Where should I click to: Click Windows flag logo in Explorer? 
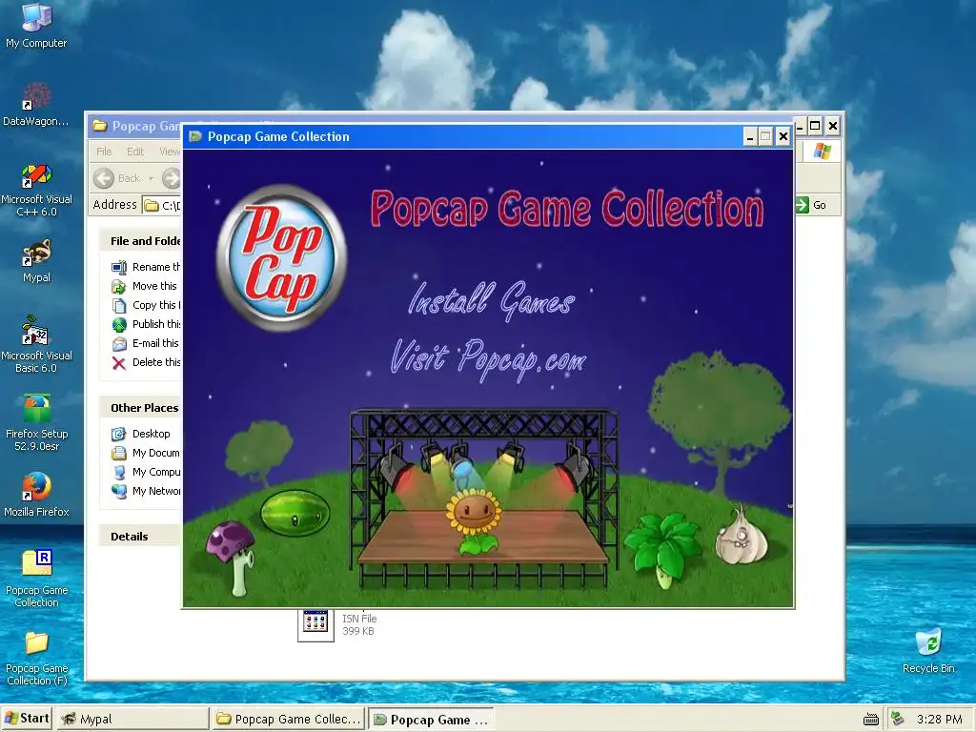[x=822, y=152]
